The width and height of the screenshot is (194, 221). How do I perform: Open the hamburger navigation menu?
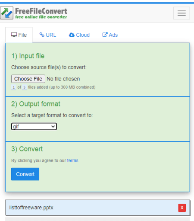point(181,13)
